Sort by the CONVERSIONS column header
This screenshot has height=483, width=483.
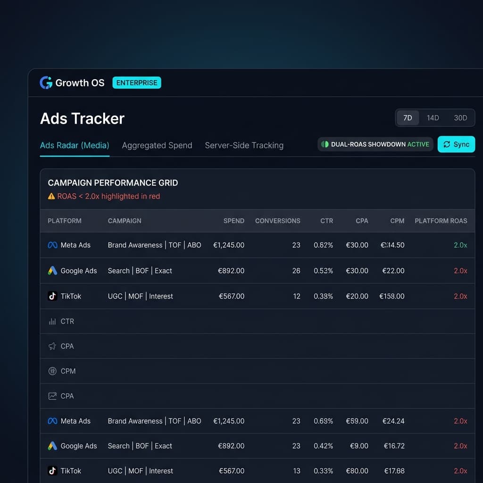[277, 221]
